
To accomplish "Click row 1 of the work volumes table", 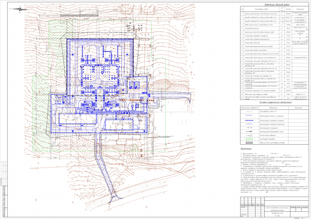I will tap(274, 14).
